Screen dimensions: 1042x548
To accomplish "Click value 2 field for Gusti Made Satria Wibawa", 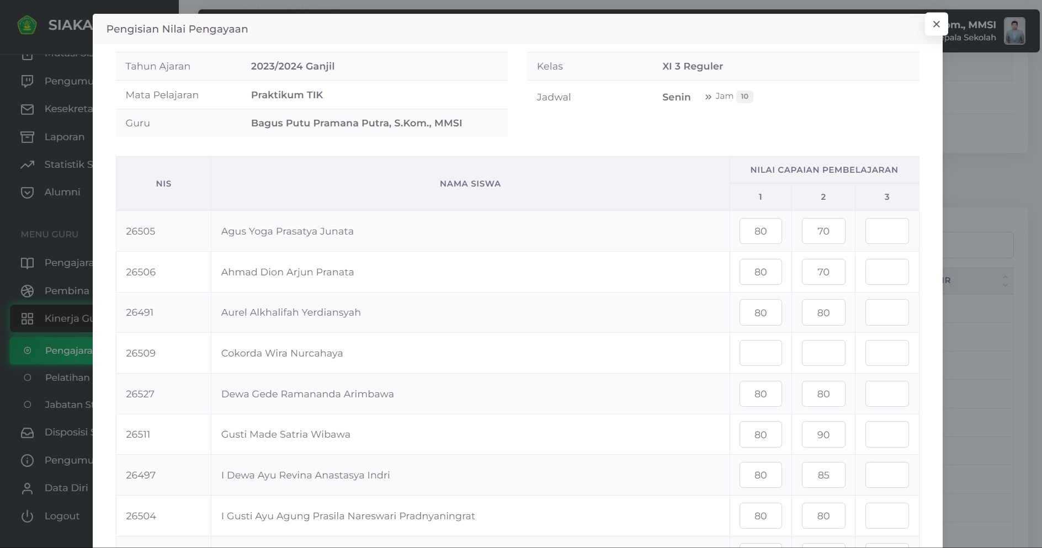I will [x=823, y=434].
